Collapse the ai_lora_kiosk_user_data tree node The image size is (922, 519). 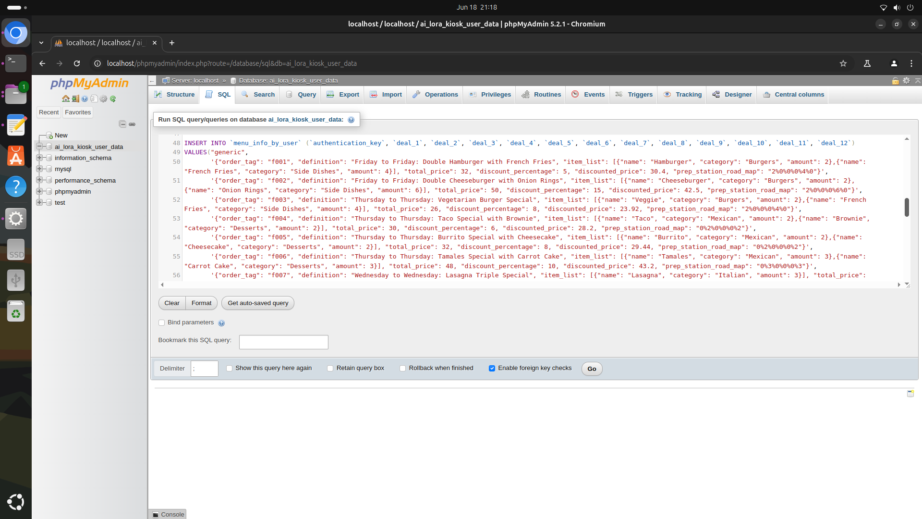(x=40, y=147)
